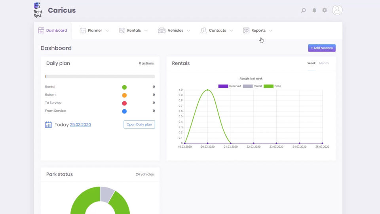Open Daily plan button
The height and width of the screenshot is (214, 380).
click(x=139, y=124)
